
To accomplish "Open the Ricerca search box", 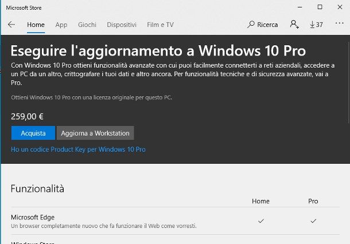I will (x=263, y=25).
